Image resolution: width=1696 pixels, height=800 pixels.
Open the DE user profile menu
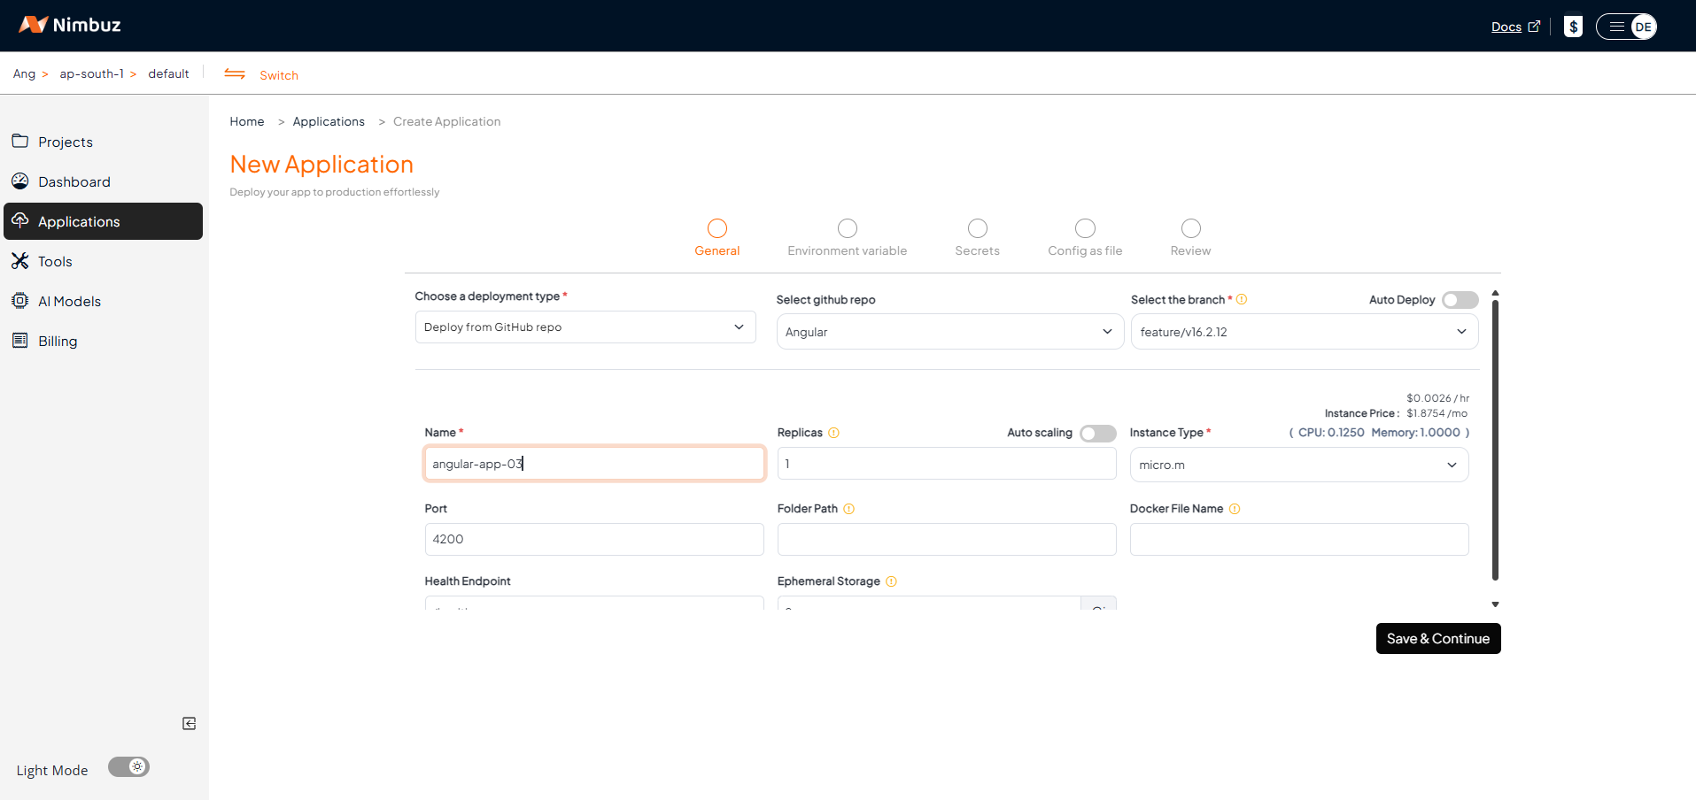[1626, 27]
